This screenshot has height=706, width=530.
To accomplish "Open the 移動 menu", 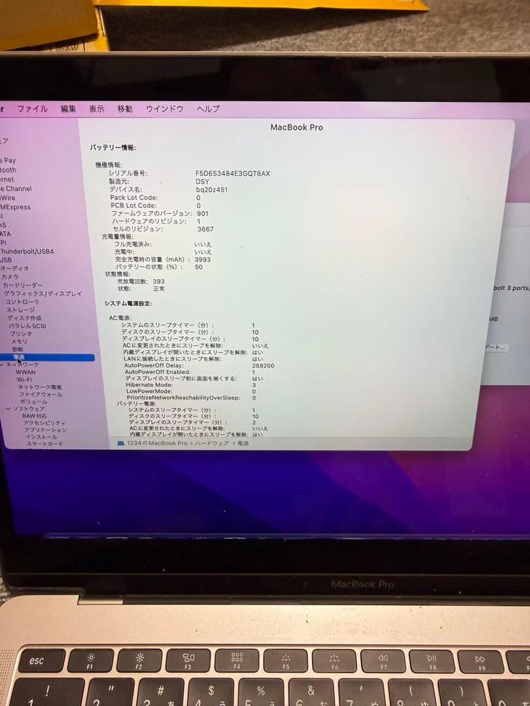I will coord(125,109).
